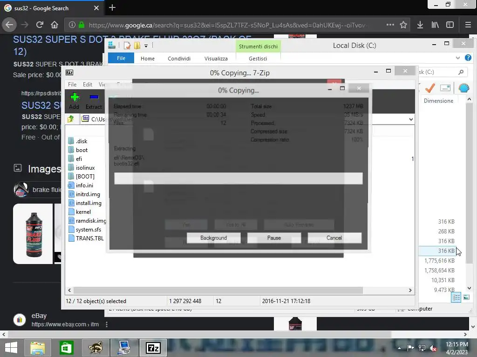Click the Strumenti dischi contextual tab
Viewport: 477px width, 357px height.
(x=258, y=46)
